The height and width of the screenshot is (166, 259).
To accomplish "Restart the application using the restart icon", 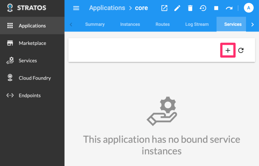I will [203, 8].
